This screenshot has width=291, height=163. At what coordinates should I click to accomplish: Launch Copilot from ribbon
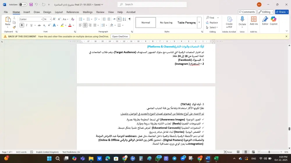click(274, 21)
